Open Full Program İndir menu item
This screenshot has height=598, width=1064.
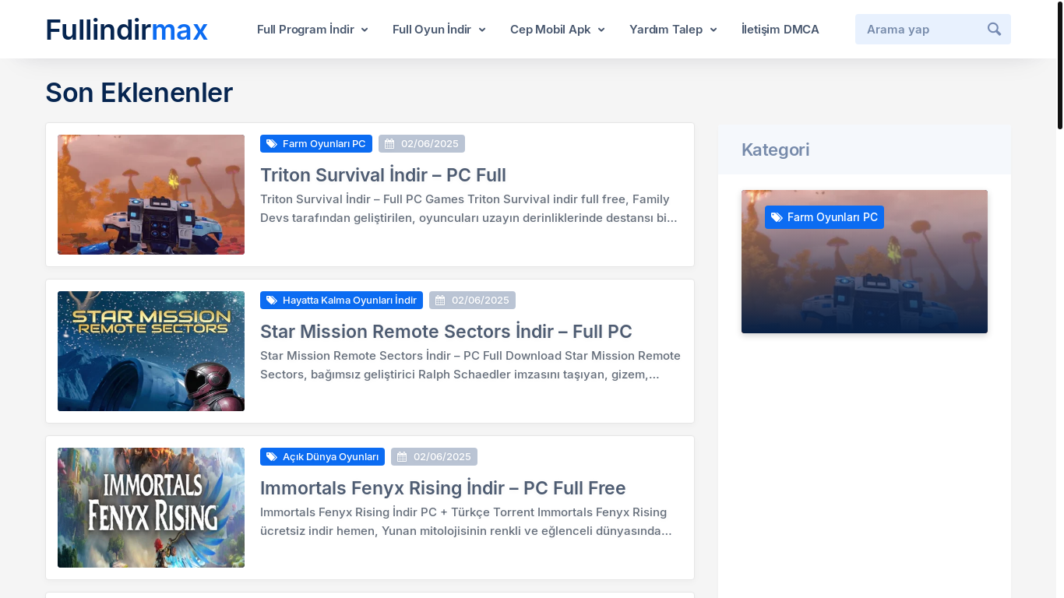click(305, 30)
